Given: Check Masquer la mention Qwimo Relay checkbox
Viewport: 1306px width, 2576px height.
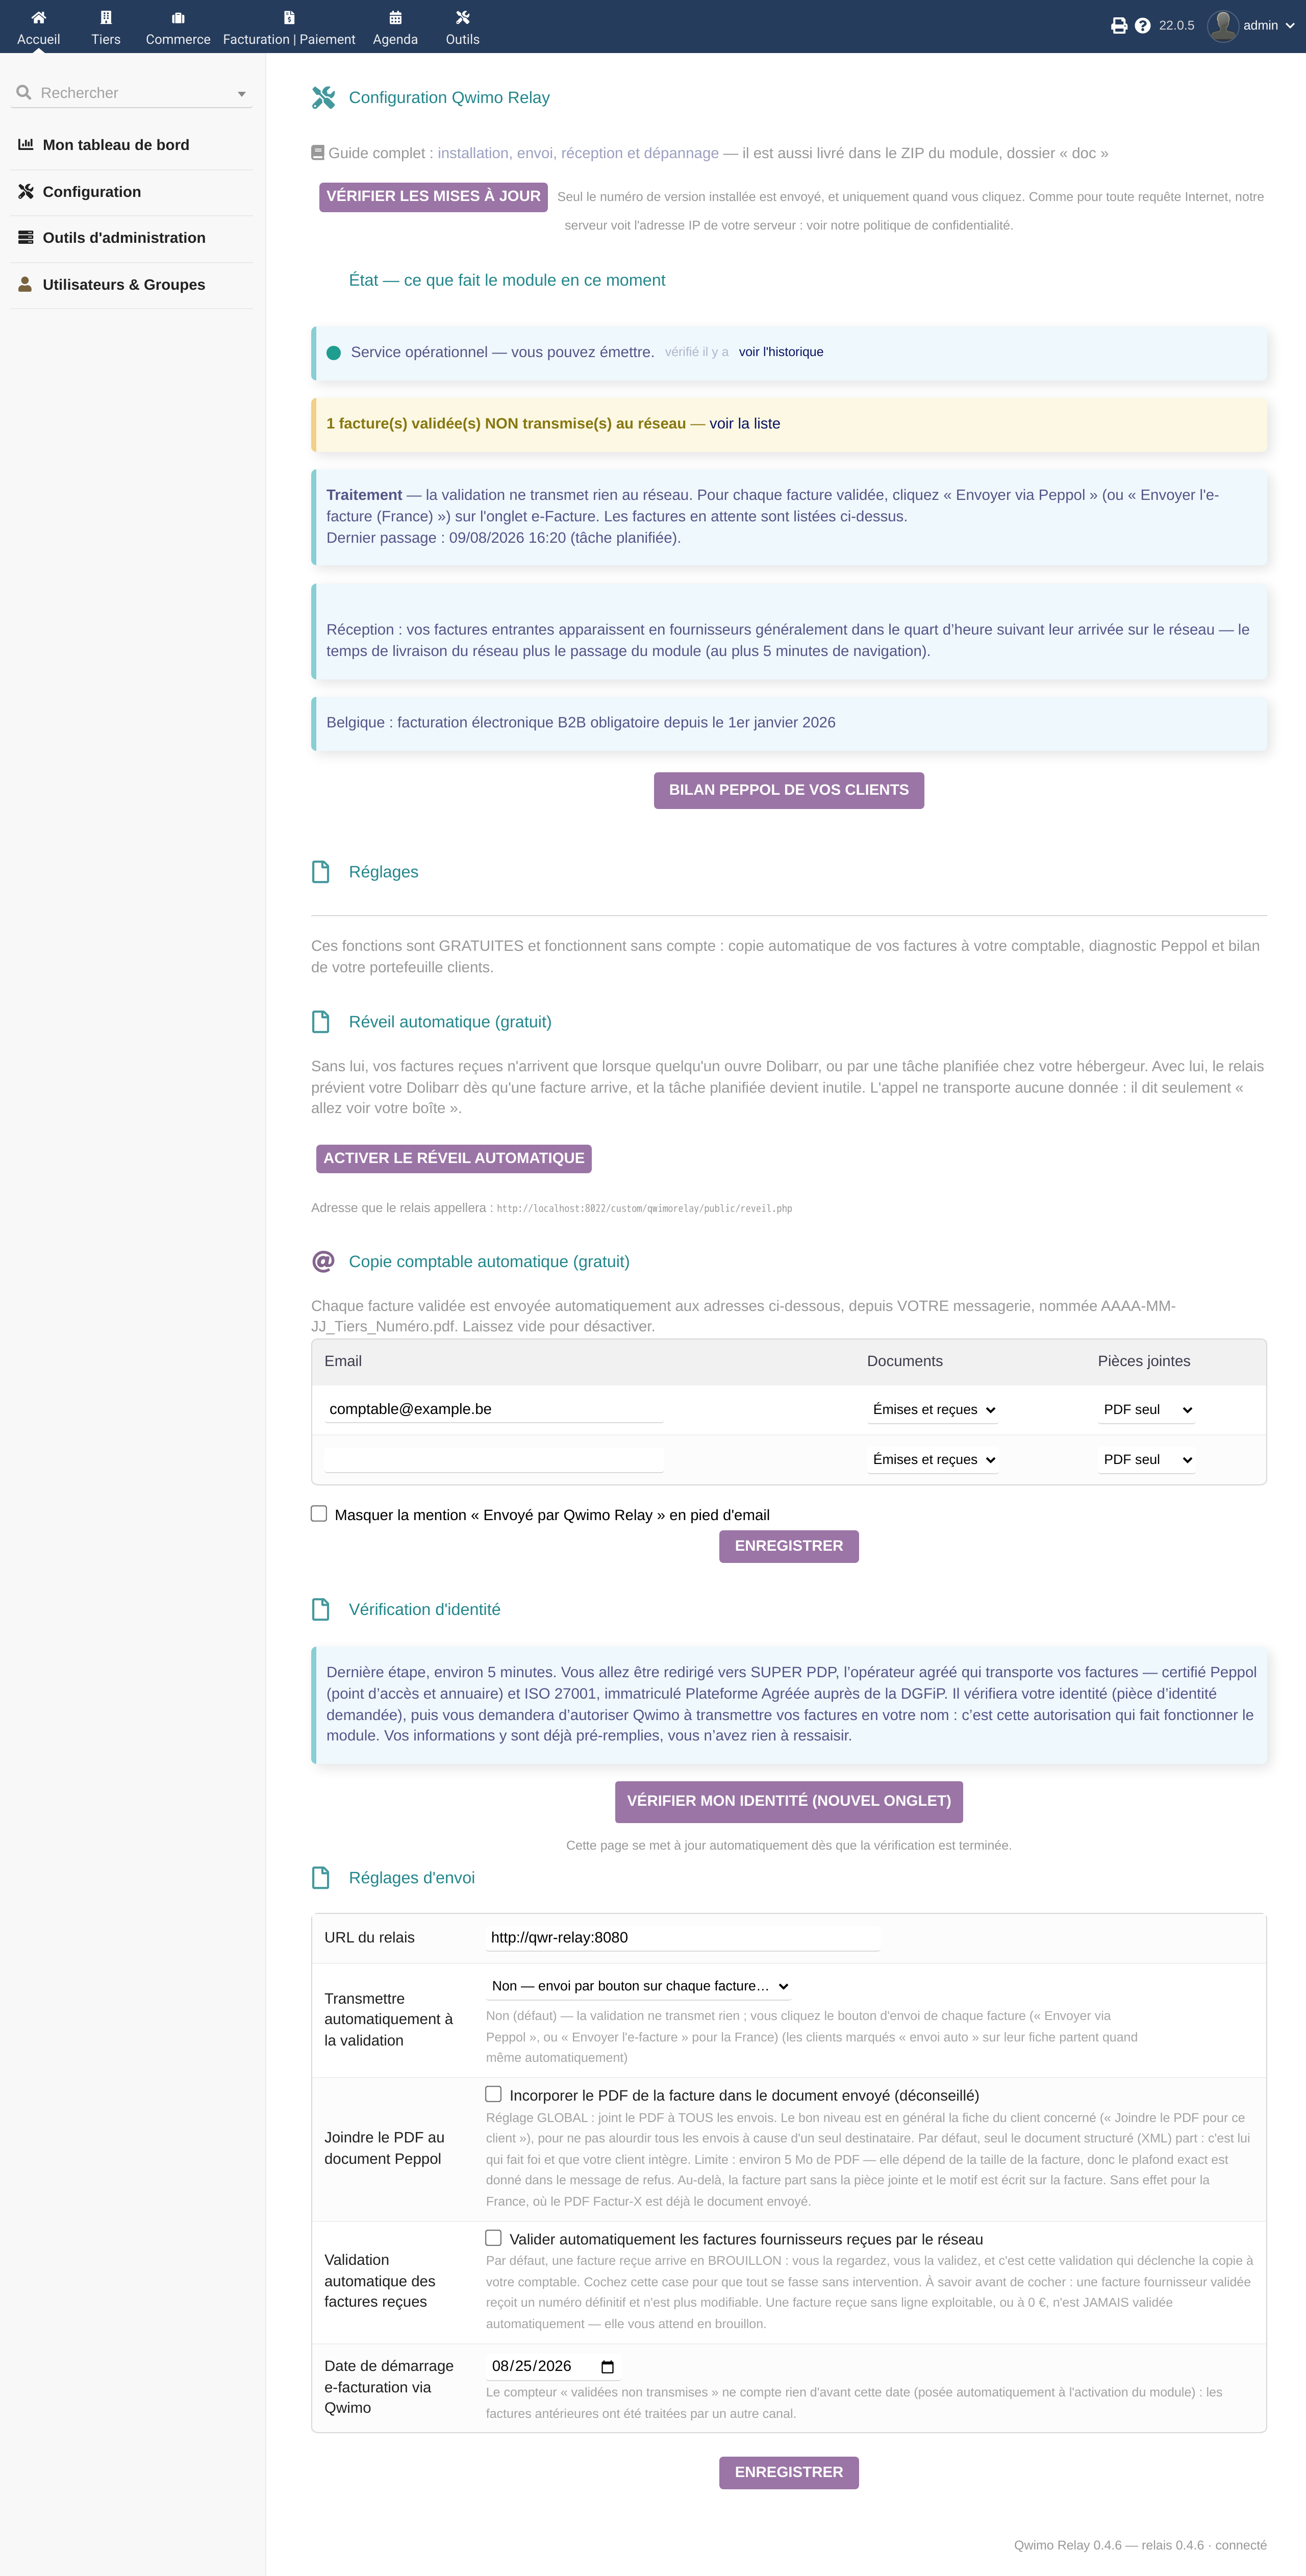Looking at the screenshot, I should (319, 1513).
